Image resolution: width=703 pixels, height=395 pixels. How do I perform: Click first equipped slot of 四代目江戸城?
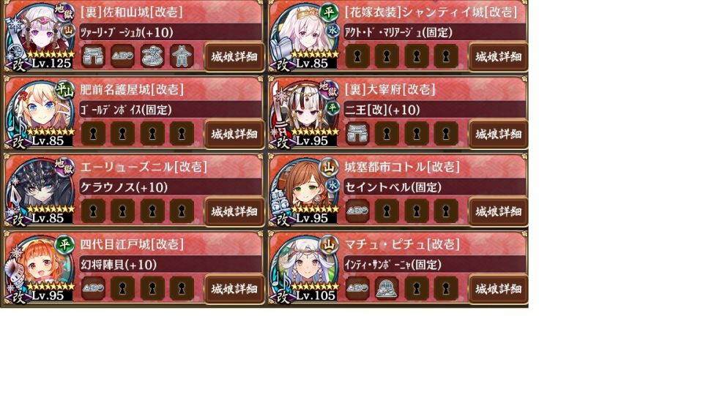[x=93, y=288]
